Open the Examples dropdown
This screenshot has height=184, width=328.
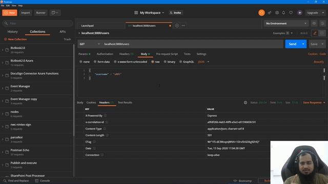(x=282, y=33)
